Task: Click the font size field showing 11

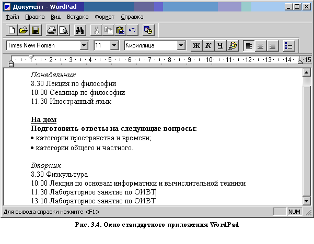Action: (x=102, y=45)
